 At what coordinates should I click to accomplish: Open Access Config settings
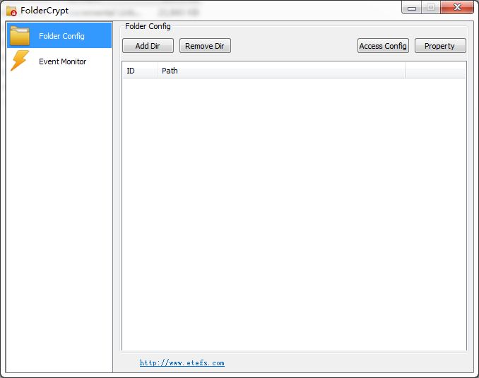pos(383,46)
